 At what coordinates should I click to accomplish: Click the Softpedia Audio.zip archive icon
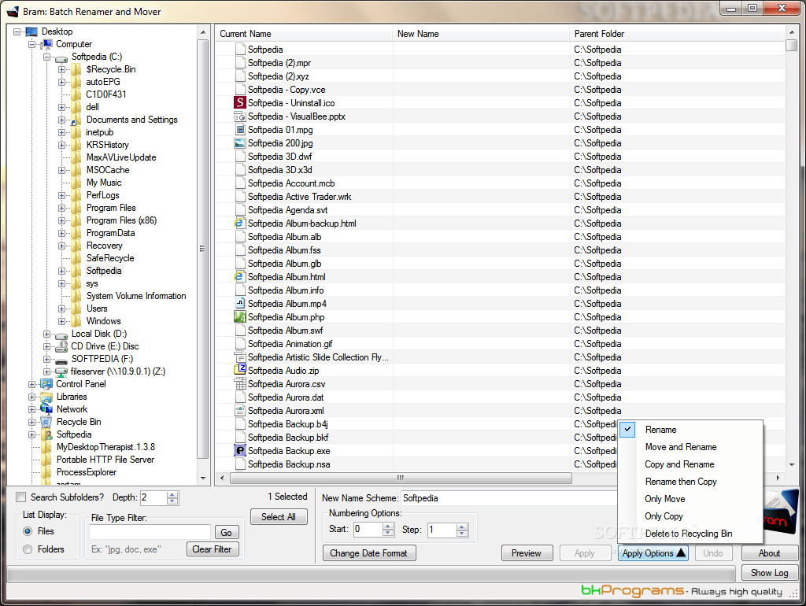point(239,370)
